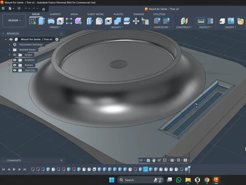Collapse the root component tree node
Viewport: 246px width, 185px height.
(x=6, y=39)
